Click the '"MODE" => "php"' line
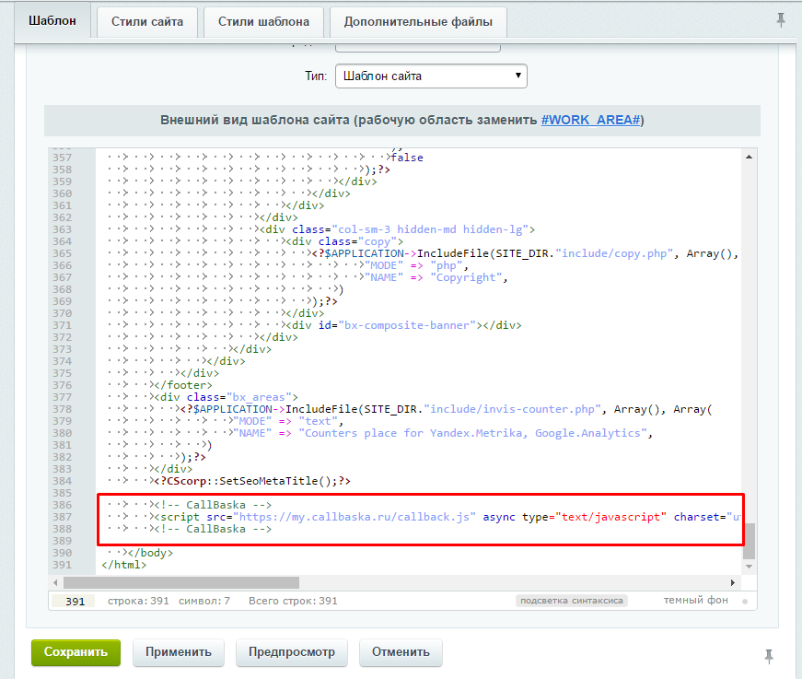Viewport: 802px width, 679px height. click(416, 265)
